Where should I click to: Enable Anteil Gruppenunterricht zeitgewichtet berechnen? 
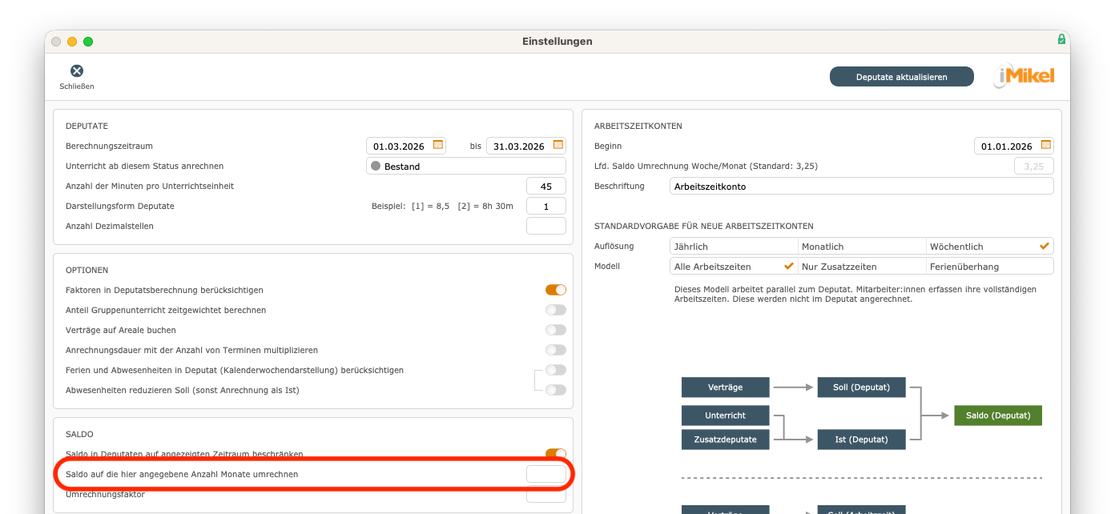coord(555,310)
